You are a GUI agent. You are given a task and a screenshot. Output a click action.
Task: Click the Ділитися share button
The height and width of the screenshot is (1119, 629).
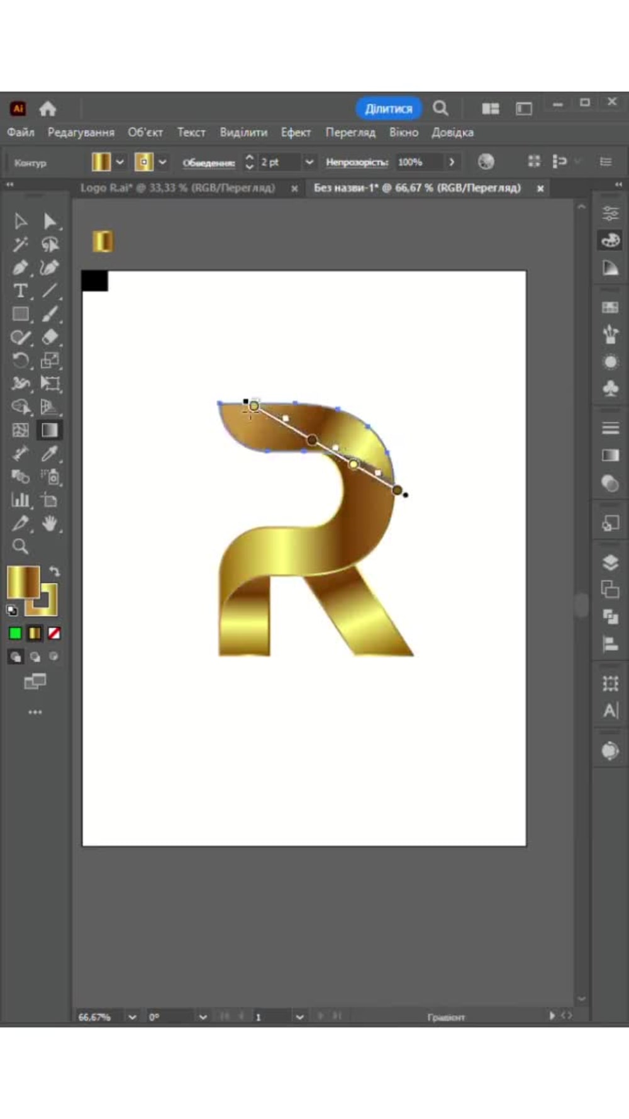[x=389, y=108]
